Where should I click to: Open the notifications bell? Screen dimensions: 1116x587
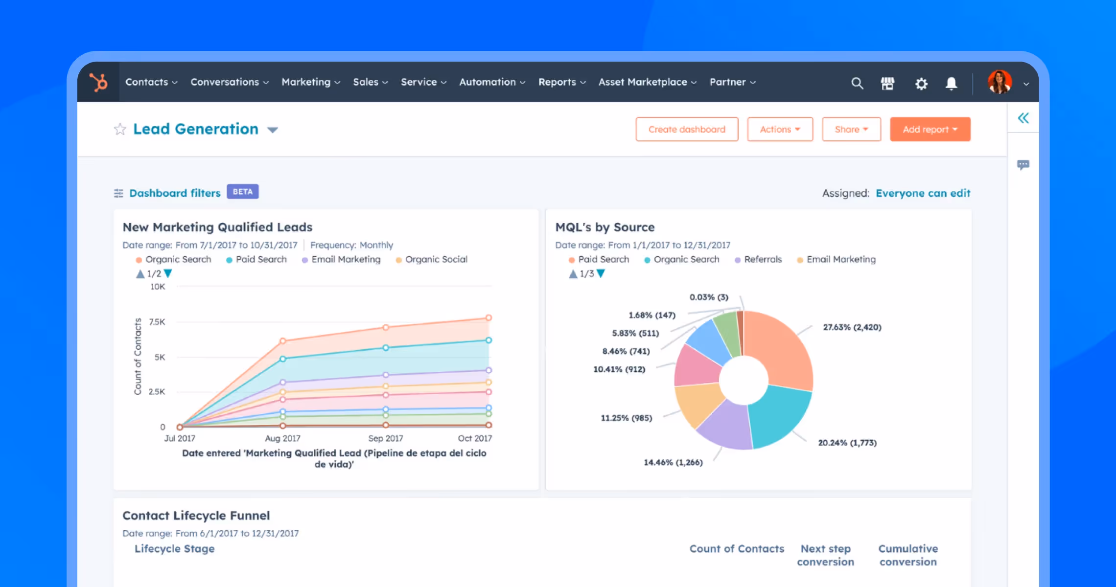click(x=952, y=84)
